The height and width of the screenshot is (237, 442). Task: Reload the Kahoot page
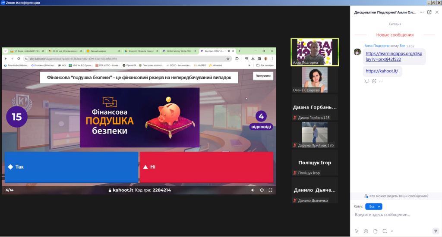pyautogui.click(x=19, y=59)
